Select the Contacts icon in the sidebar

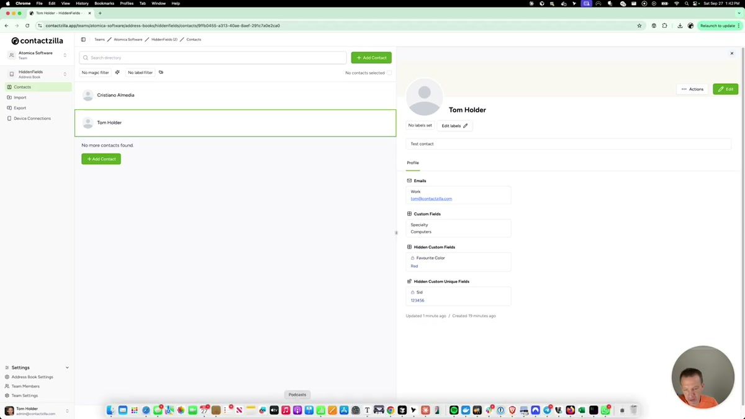9,87
